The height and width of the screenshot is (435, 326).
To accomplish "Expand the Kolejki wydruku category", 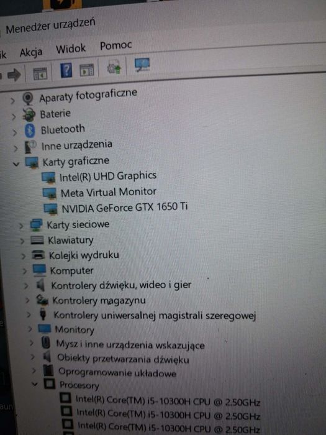I will tap(24, 256).
